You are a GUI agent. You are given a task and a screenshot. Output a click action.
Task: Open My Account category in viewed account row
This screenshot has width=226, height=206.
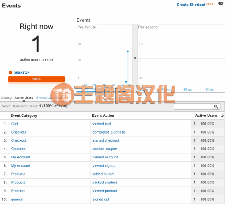(x=21, y=157)
